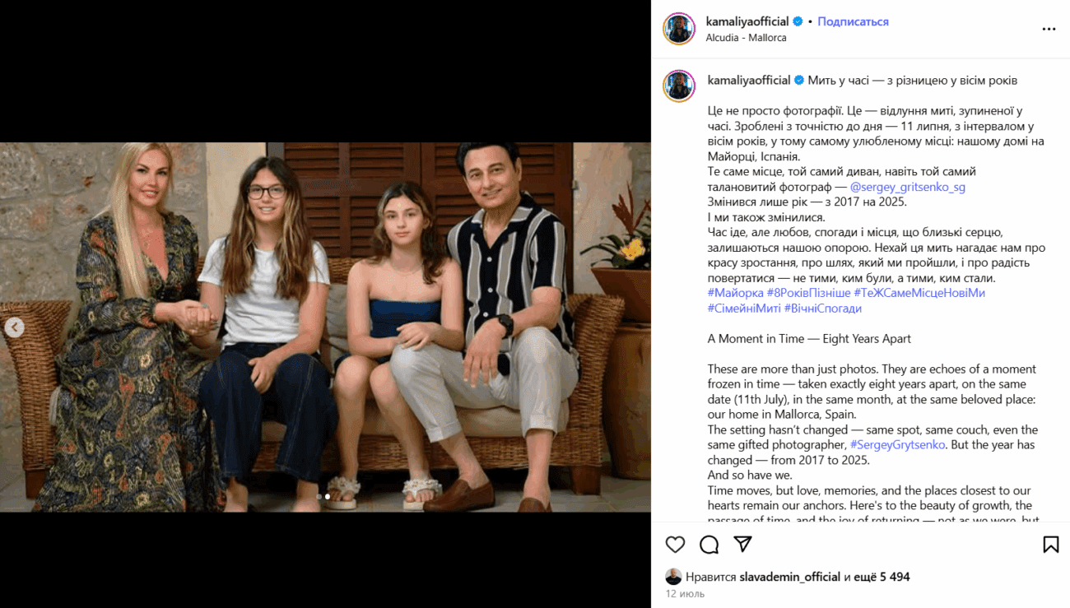Save the post with the bookmark icon
This screenshot has height=608, width=1070.
click(x=1050, y=545)
